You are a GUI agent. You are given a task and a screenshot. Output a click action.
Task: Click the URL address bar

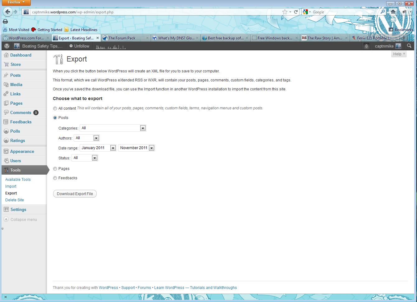[155, 12]
